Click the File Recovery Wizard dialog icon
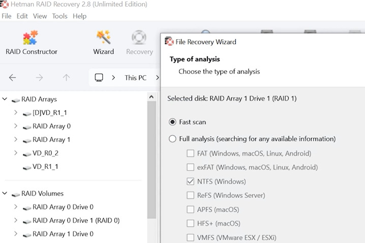365x243 pixels. pyautogui.click(x=169, y=41)
